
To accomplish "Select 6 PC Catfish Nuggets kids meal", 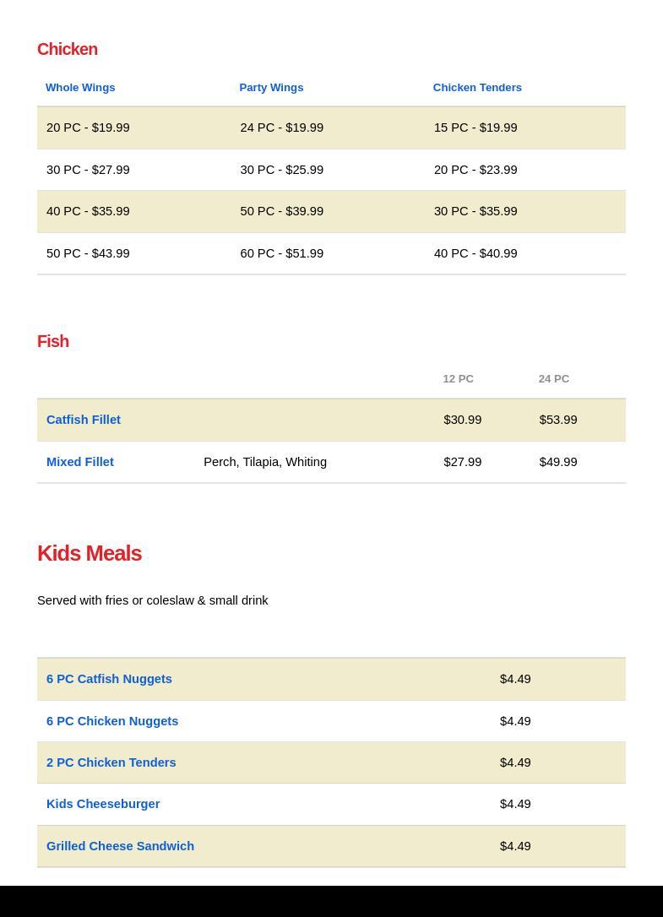I will coord(109,679).
